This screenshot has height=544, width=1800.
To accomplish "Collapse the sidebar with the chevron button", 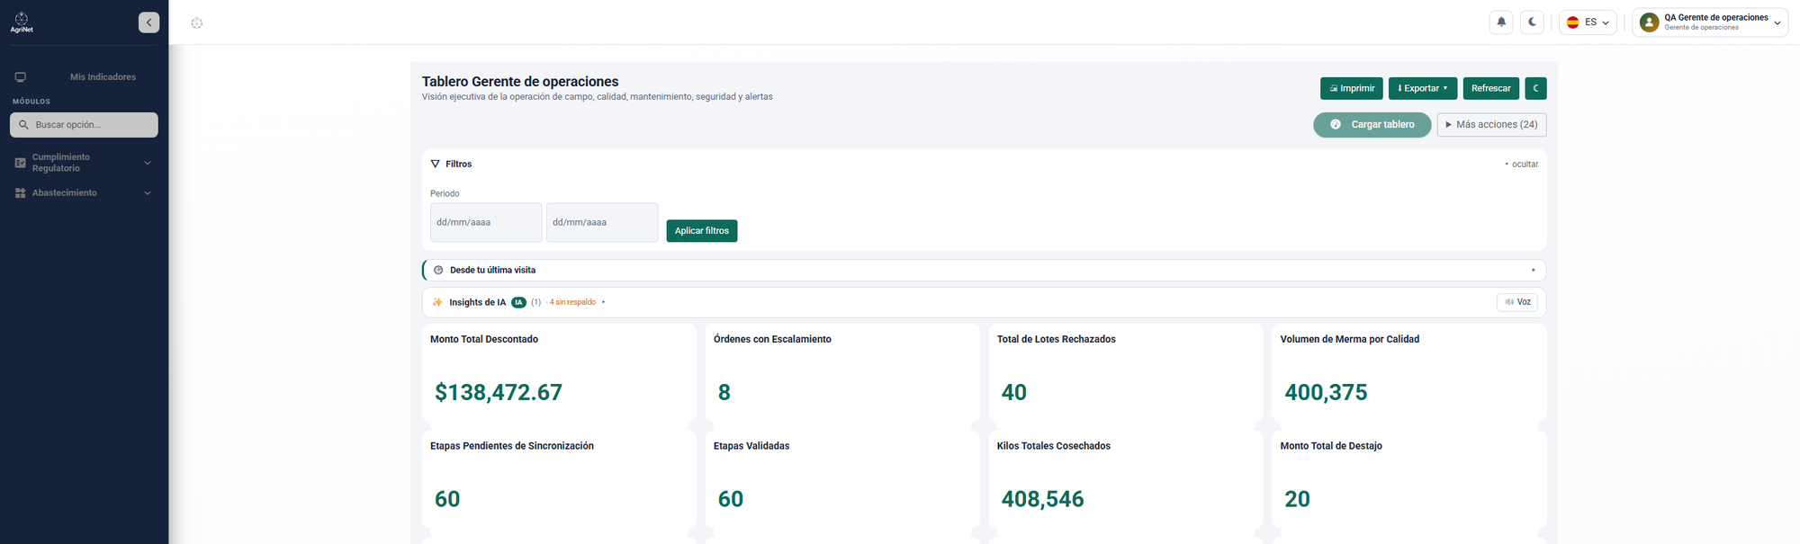I will click(x=149, y=22).
